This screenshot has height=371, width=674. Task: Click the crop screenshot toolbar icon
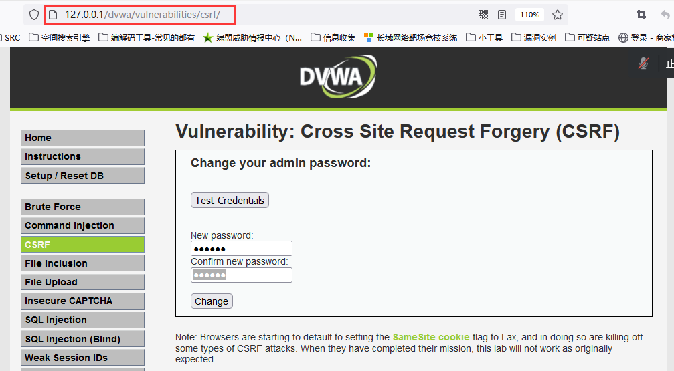point(641,15)
